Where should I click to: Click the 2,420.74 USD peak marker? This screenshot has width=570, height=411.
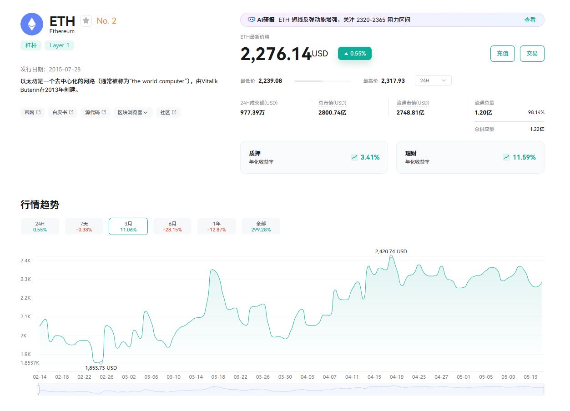(391, 256)
